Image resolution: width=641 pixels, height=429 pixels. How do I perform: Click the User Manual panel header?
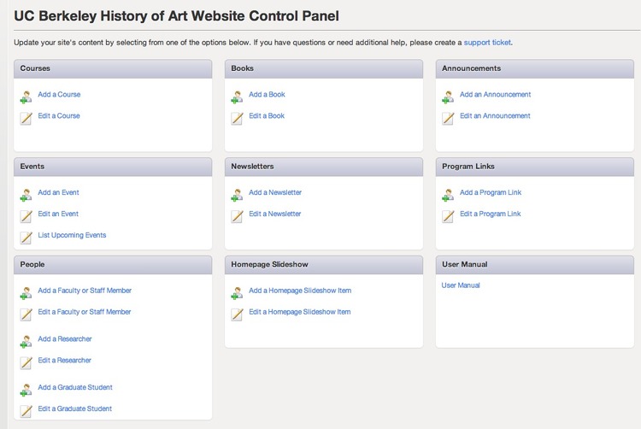click(x=535, y=265)
